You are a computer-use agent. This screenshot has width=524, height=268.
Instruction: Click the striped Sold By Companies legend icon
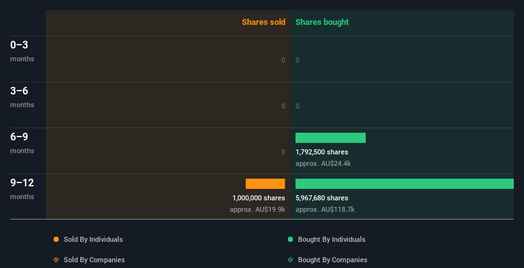pyautogui.click(x=56, y=260)
